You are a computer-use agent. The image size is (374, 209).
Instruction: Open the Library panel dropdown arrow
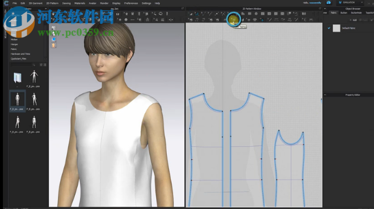coord(46,8)
